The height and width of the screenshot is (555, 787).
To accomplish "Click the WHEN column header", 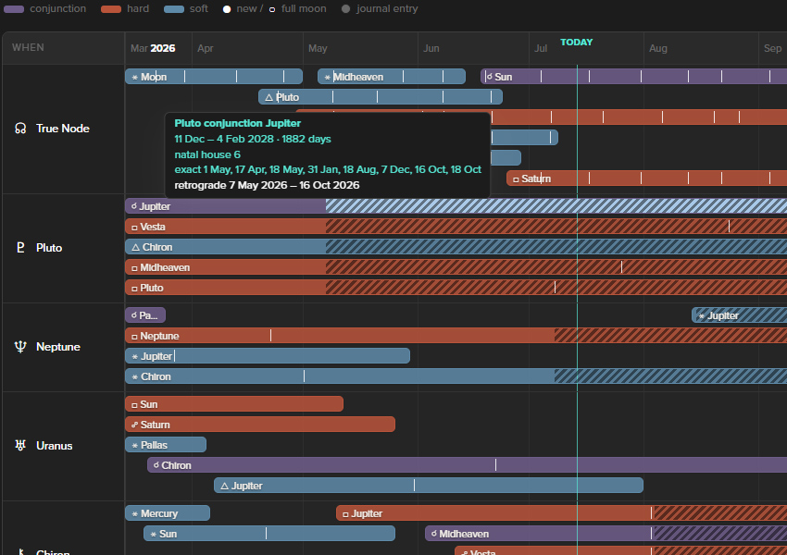I will coord(28,47).
